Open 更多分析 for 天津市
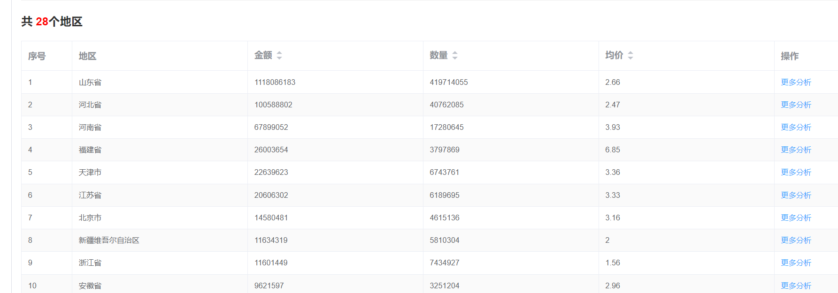Image resolution: width=838 pixels, height=293 pixels. [x=796, y=172]
